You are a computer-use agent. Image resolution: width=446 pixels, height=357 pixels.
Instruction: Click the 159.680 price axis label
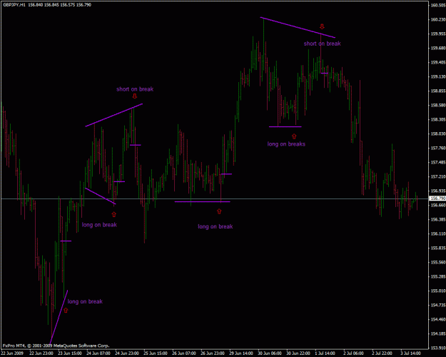pyautogui.click(x=438, y=48)
